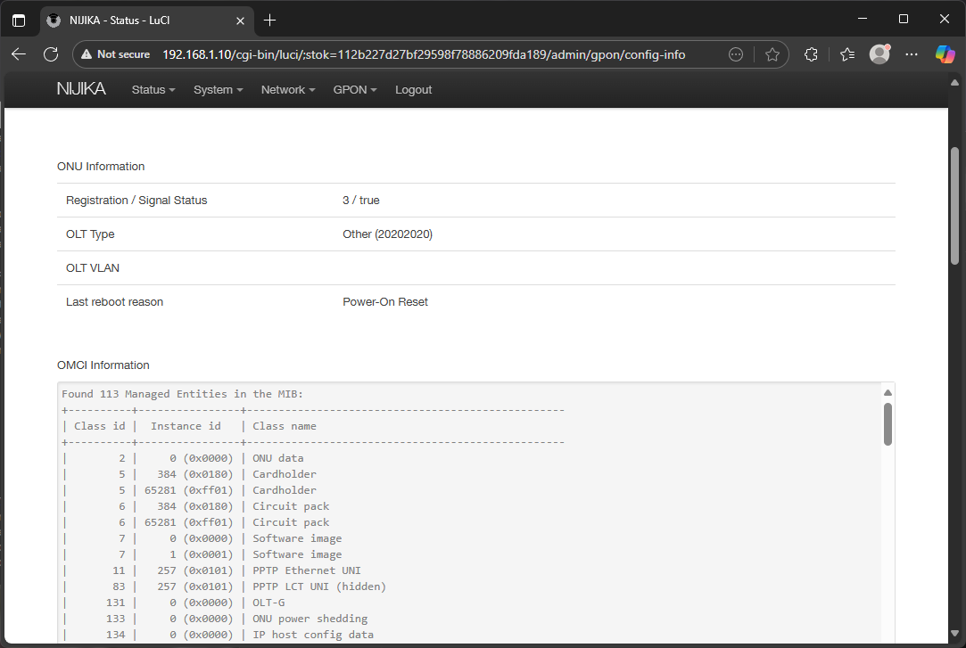Click the 'Class id' column header
This screenshot has height=648, width=966.
100,426
